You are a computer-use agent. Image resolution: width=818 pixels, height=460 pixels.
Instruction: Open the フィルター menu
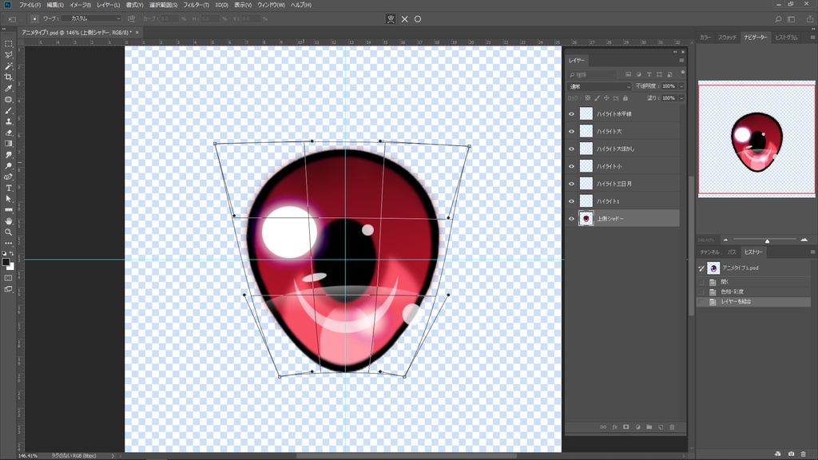click(x=194, y=5)
